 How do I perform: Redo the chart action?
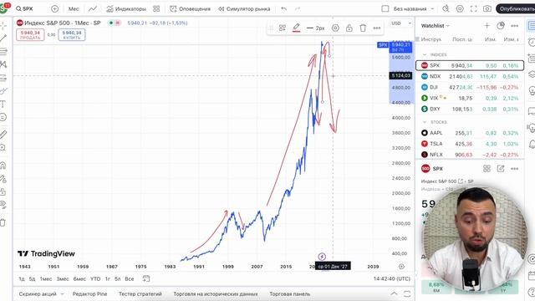[x=298, y=9]
